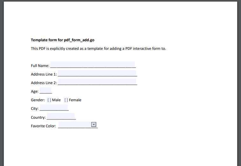241x166 pixels.
Task: Click the "Template form for pdf_form_add.go" heading
Action: click(63, 40)
